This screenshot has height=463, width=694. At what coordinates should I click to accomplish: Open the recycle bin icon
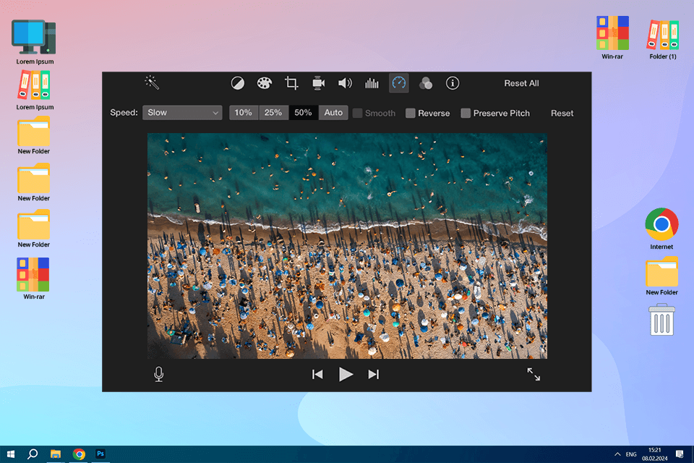[x=661, y=320]
